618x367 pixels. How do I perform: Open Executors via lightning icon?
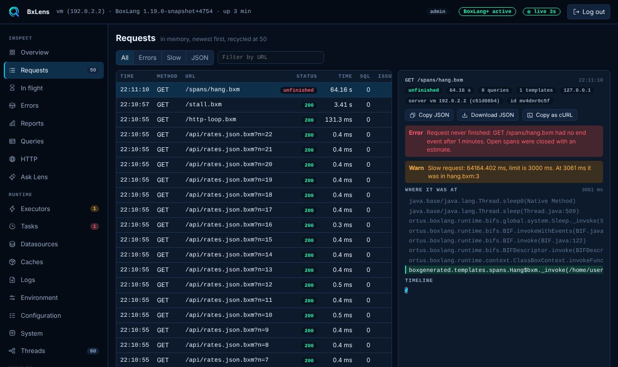(x=12, y=209)
